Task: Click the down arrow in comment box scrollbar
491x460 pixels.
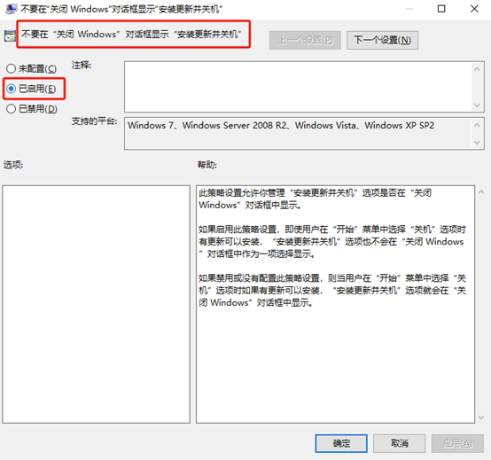Action: pyautogui.click(x=477, y=105)
